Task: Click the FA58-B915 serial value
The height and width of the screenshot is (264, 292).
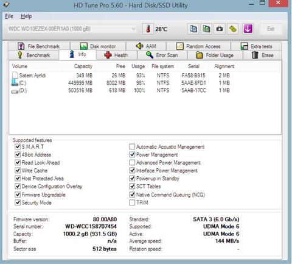Action: point(193,76)
